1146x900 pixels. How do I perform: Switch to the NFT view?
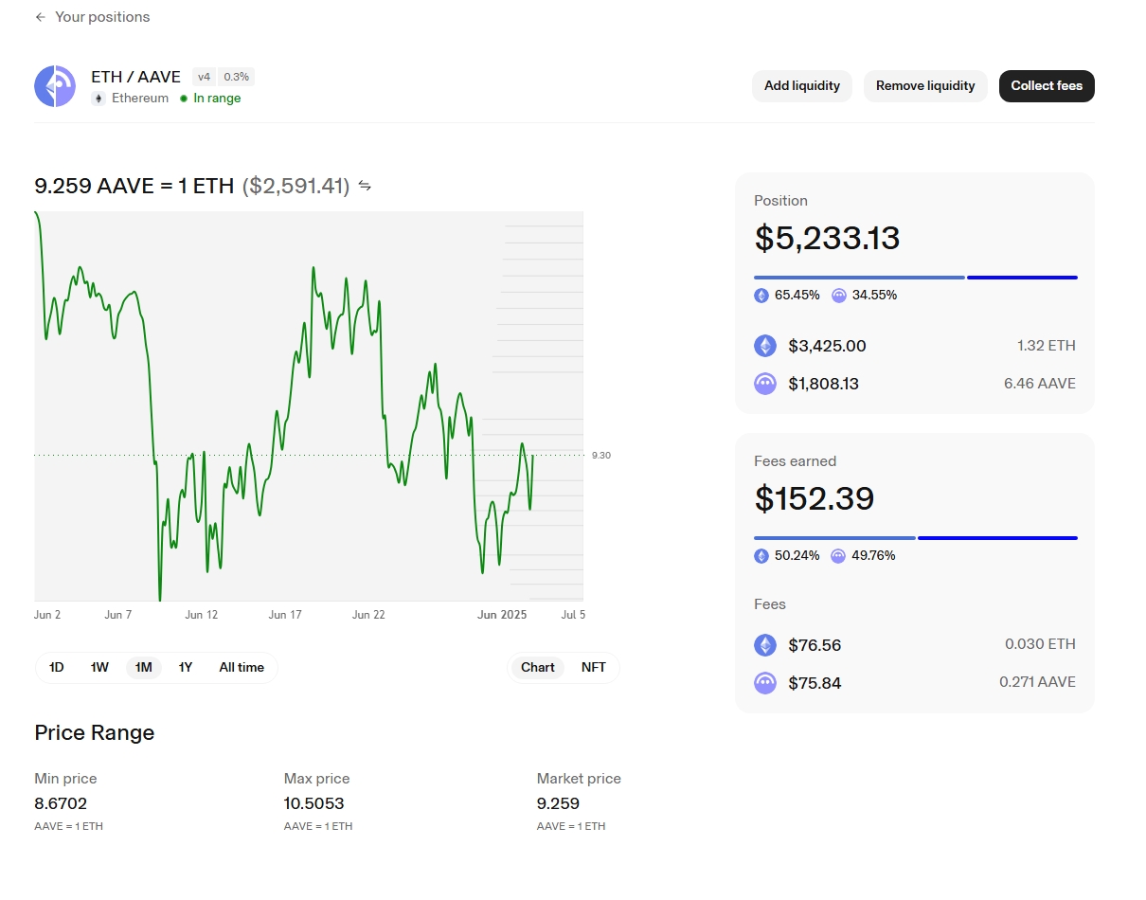[594, 667]
